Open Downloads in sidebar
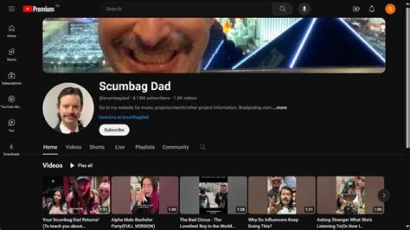 [11, 149]
